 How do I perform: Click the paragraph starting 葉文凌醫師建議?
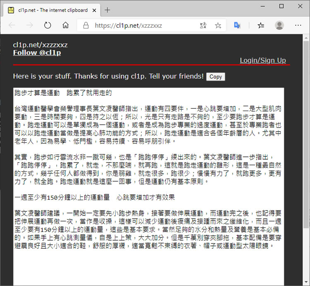[x=148, y=229]
